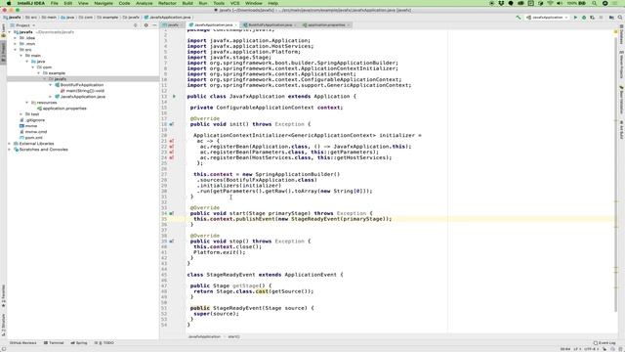Open the Spring tool window
625x352 pixels.
tap(79, 343)
